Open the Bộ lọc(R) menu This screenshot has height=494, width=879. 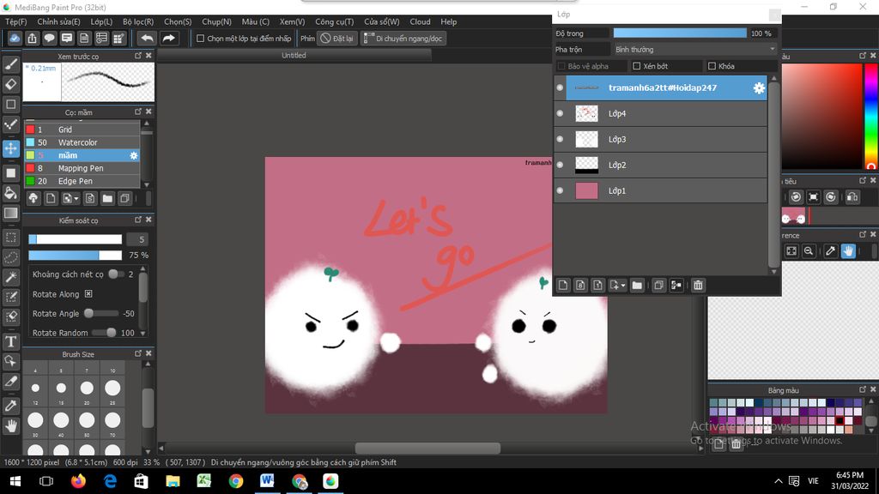pos(138,21)
